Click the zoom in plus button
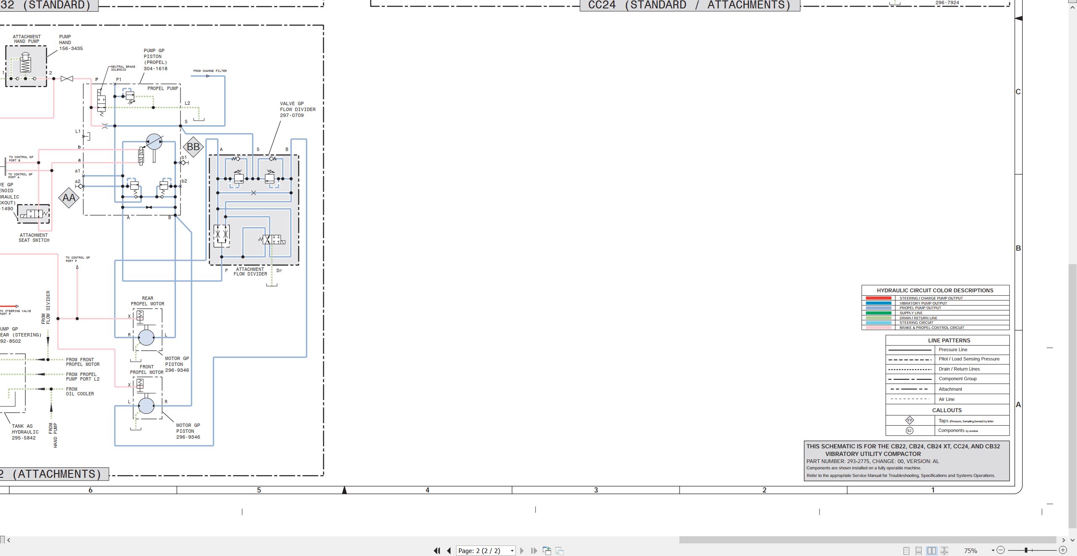 pos(1063,550)
